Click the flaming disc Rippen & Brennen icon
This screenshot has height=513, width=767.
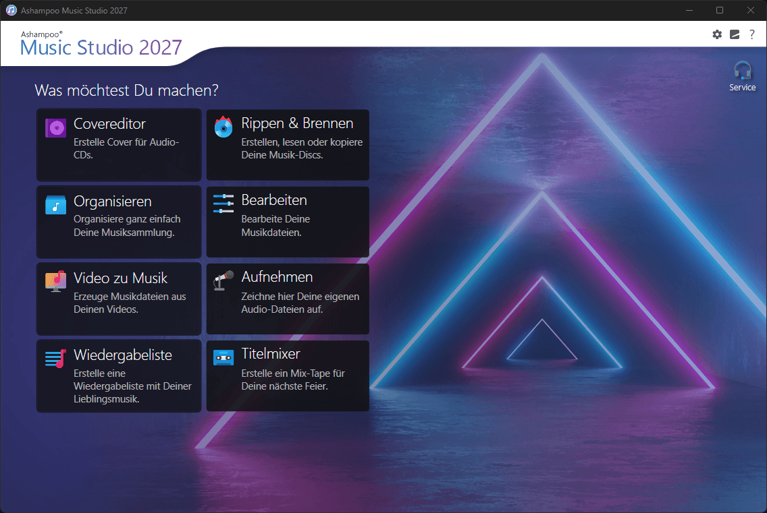[x=223, y=127]
